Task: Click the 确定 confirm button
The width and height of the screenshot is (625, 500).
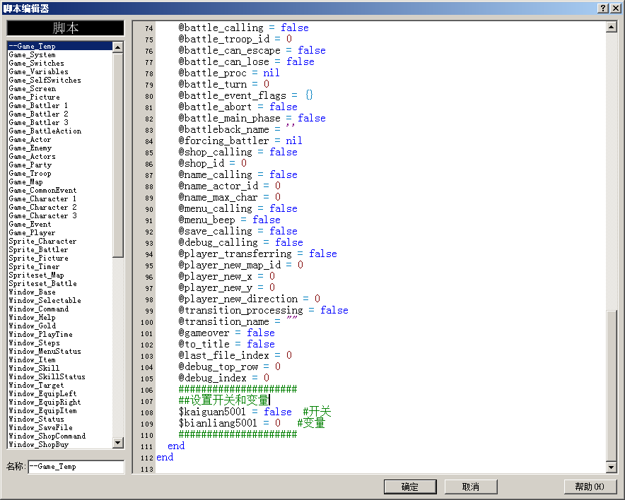Action: 410,487
